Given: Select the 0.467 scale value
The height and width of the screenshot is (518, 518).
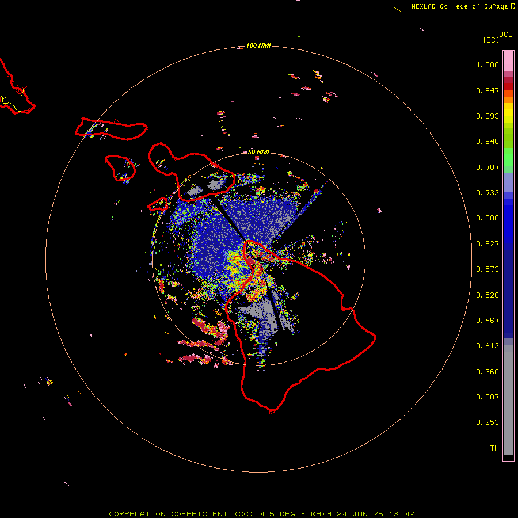Looking at the screenshot, I should pyautogui.click(x=487, y=321).
